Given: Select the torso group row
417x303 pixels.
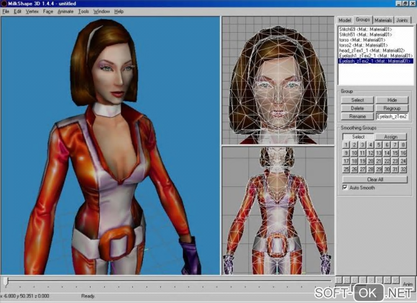Looking at the screenshot, I should 375,40.
